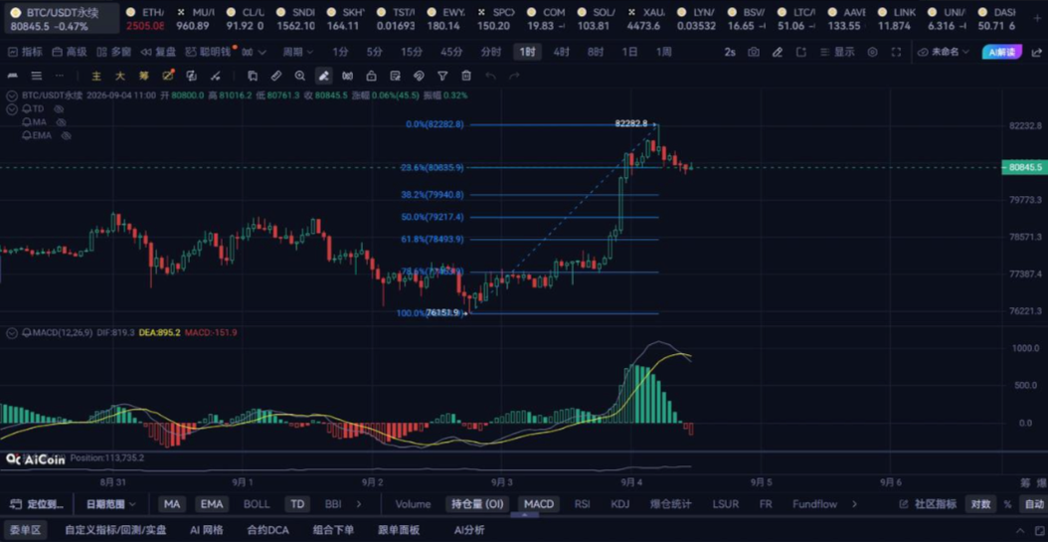The width and height of the screenshot is (1048, 542).
Task: Switch to the 4时 timeframe
Action: pyautogui.click(x=562, y=52)
